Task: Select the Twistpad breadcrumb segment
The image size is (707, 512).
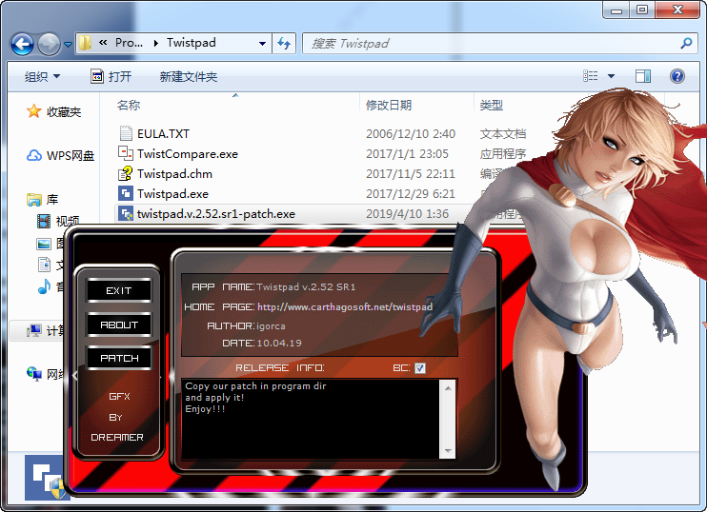Action: pos(192,43)
